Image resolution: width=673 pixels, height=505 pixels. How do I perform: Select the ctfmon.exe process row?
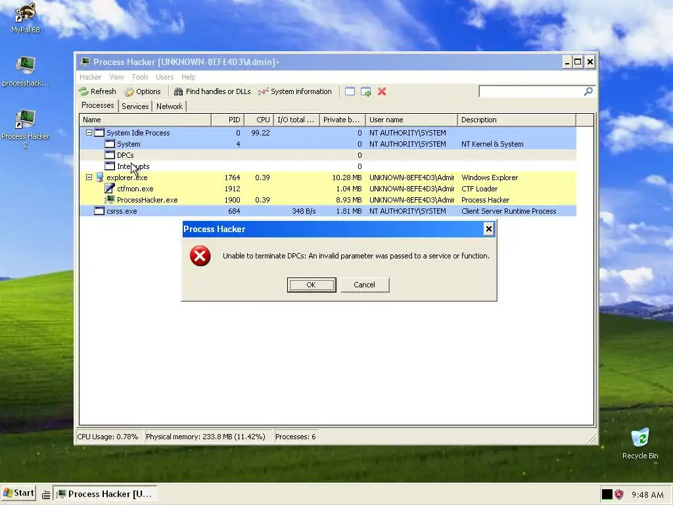point(328,189)
